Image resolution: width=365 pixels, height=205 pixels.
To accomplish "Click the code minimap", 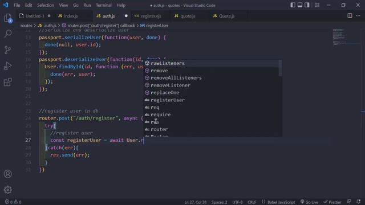I will pyautogui.click(x=339, y=37).
